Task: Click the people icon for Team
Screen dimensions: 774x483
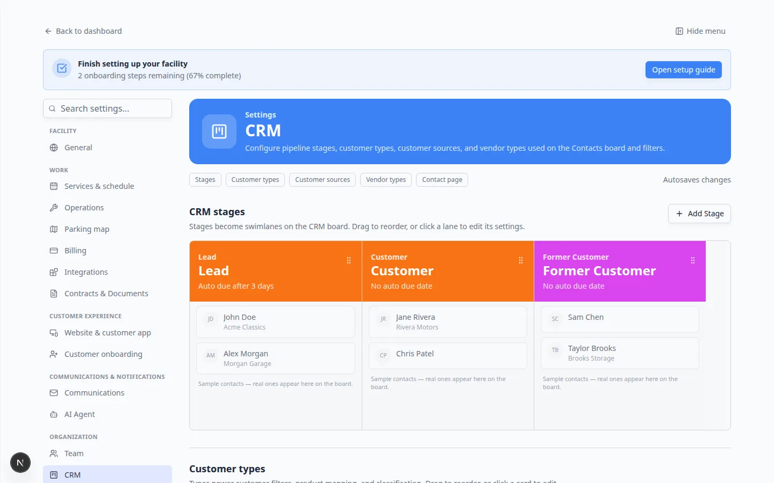Action: coord(54,453)
